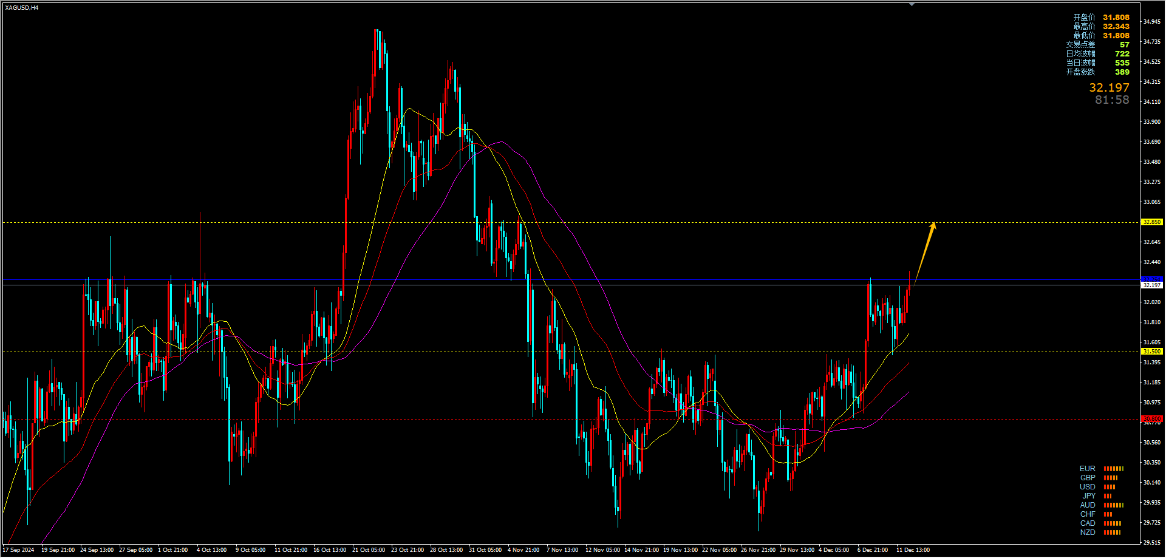Click the 11 Dec 13:00 time axis label
1166x558 pixels.
pyautogui.click(x=913, y=550)
